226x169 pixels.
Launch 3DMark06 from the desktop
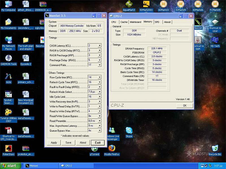[x=198, y=6]
